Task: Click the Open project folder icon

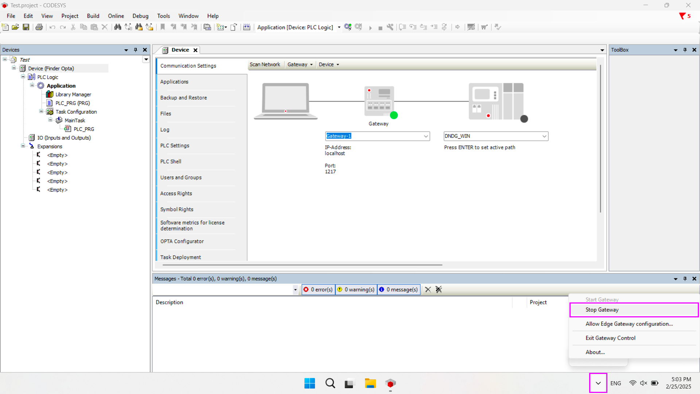Action: 15,27
